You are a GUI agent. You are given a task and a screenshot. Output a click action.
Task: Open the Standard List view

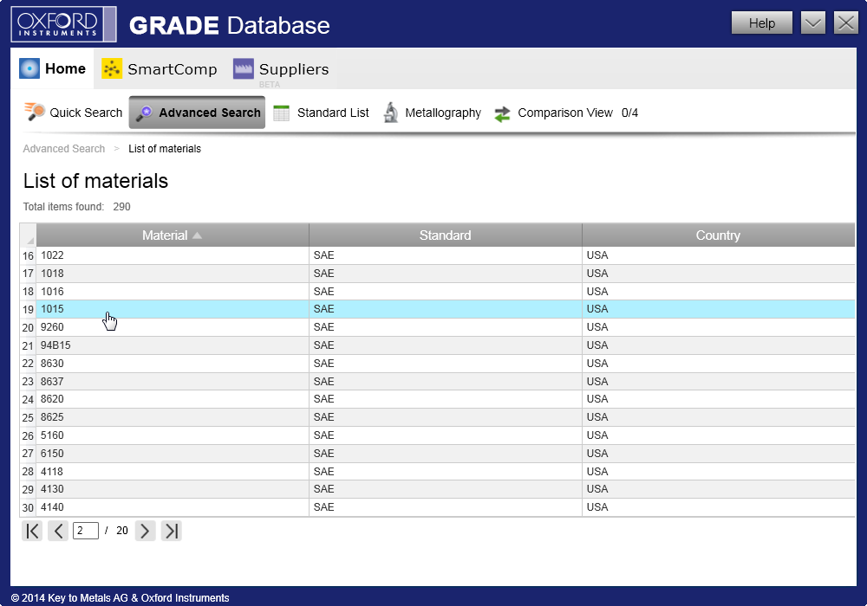pos(322,113)
